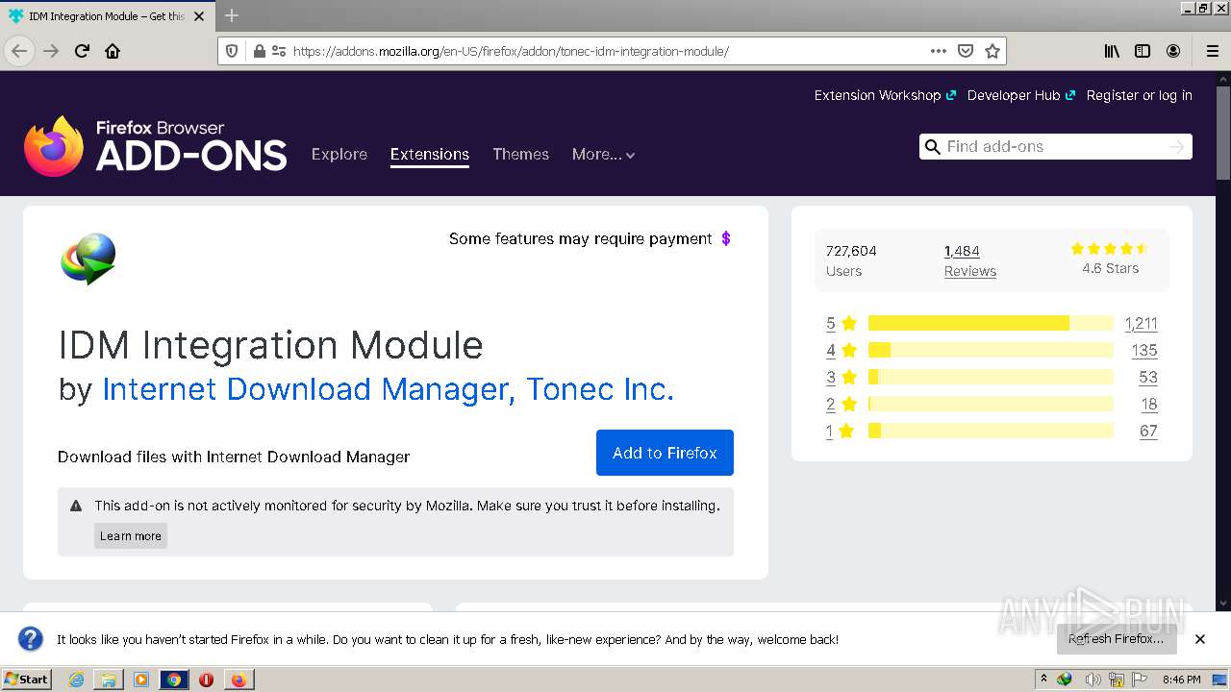The height and width of the screenshot is (692, 1231).
Task: Open the 53 three-star reviews count
Action: (1147, 378)
